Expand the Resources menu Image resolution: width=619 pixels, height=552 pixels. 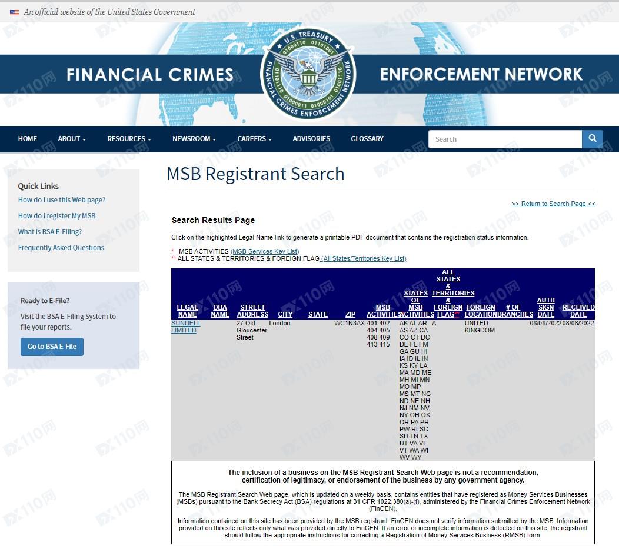pyautogui.click(x=129, y=139)
